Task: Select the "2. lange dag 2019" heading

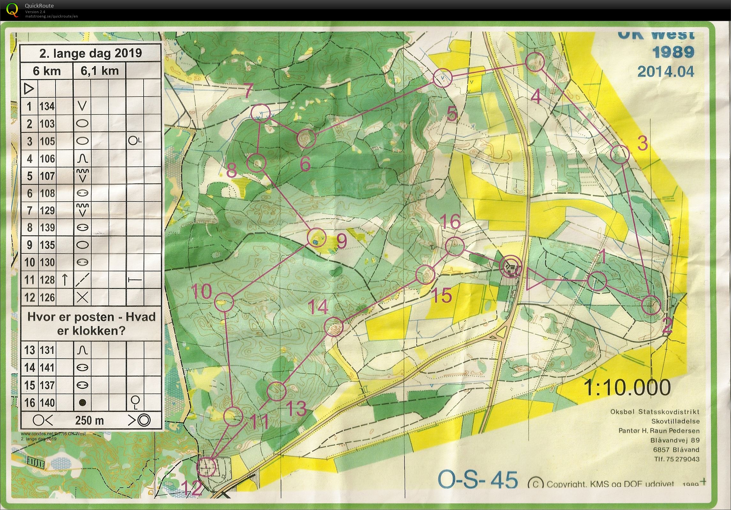Action: pos(91,53)
